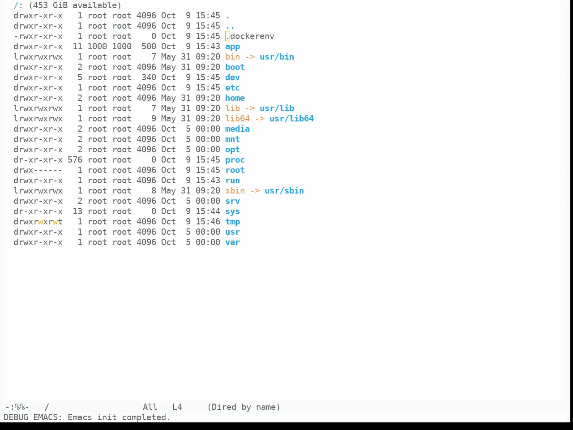Visit the tmp directory
This screenshot has width=573, height=430.
coord(232,222)
